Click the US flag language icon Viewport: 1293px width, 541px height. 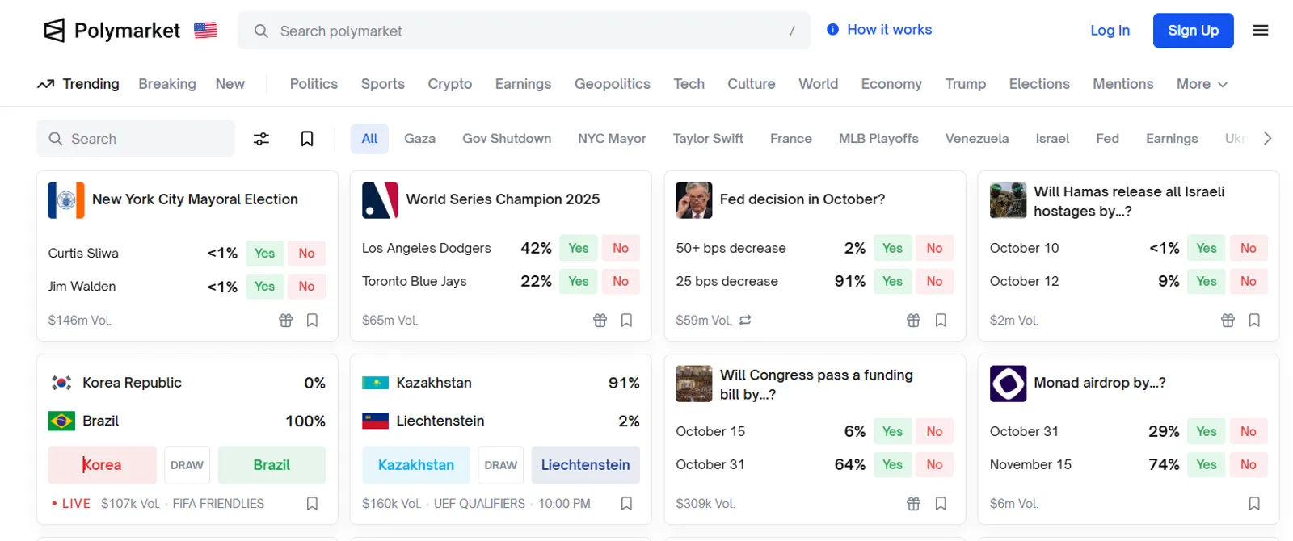click(x=205, y=31)
